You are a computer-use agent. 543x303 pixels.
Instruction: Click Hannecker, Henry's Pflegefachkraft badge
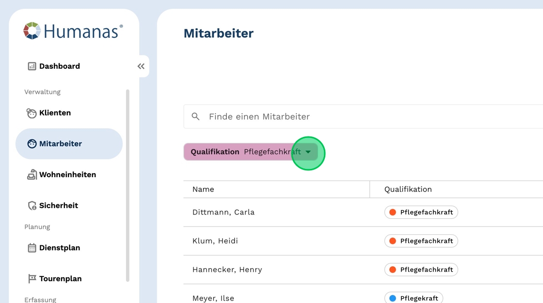[x=421, y=270]
